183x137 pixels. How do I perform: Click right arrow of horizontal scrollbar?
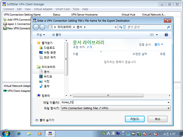point(170,96)
